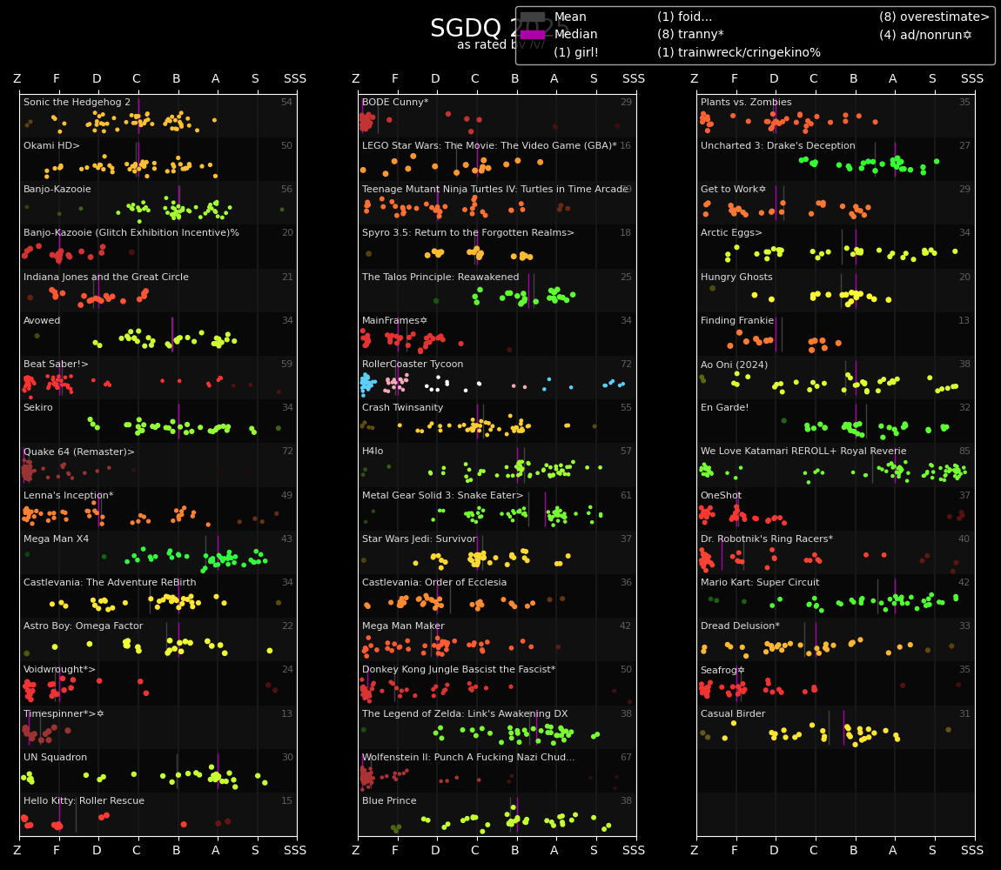Click the "H4lo" row label
Screen dimensions: 1001x870
tap(373, 452)
